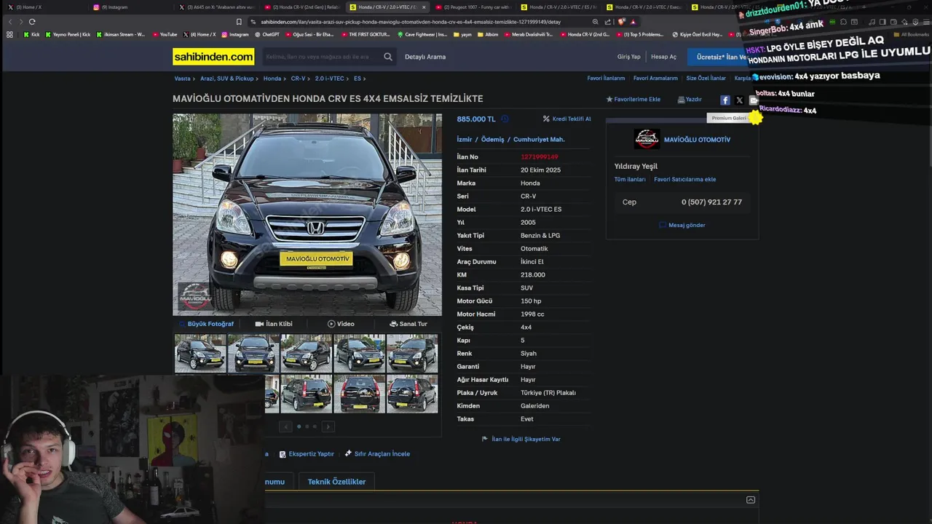The image size is (932, 524).
Task: Click the Cumhuriyet Mah. location link
Action: 539,140
